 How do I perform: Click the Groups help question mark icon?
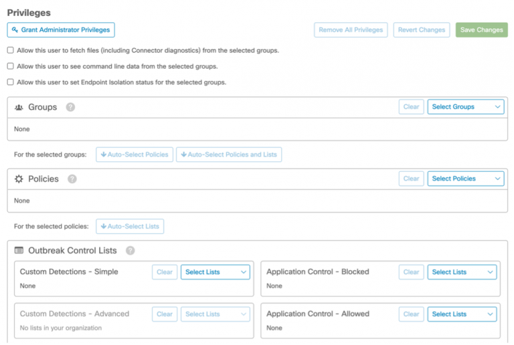point(70,107)
